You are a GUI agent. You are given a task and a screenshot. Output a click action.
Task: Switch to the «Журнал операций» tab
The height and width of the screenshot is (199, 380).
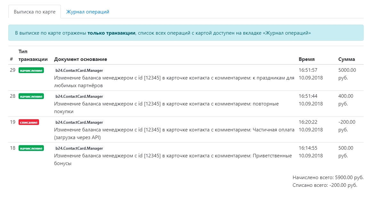click(x=87, y=11)
